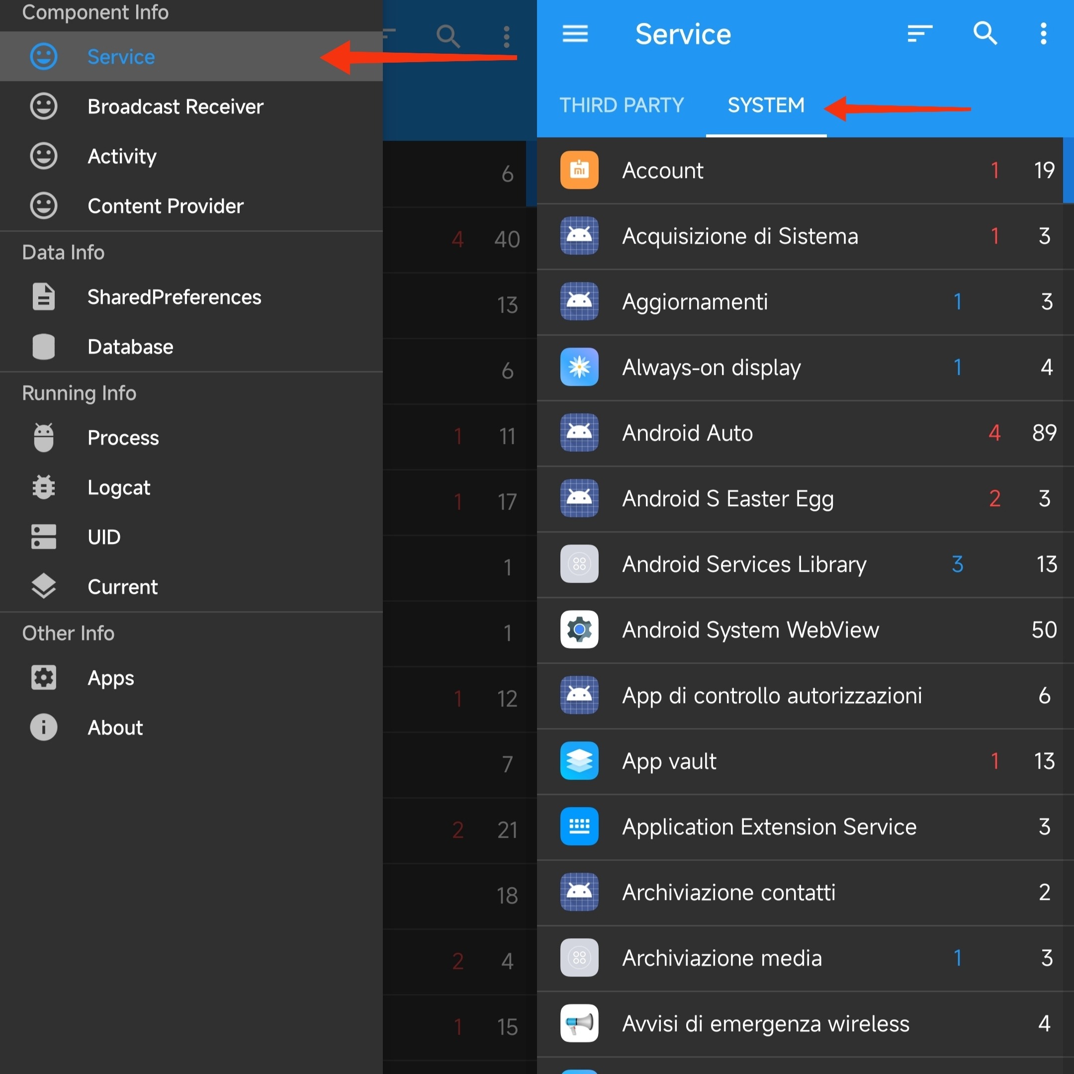Screen dimensions: 1074x1074
Task: Click the fast-scroll handle on right edge
Action: coord(1068,171)
